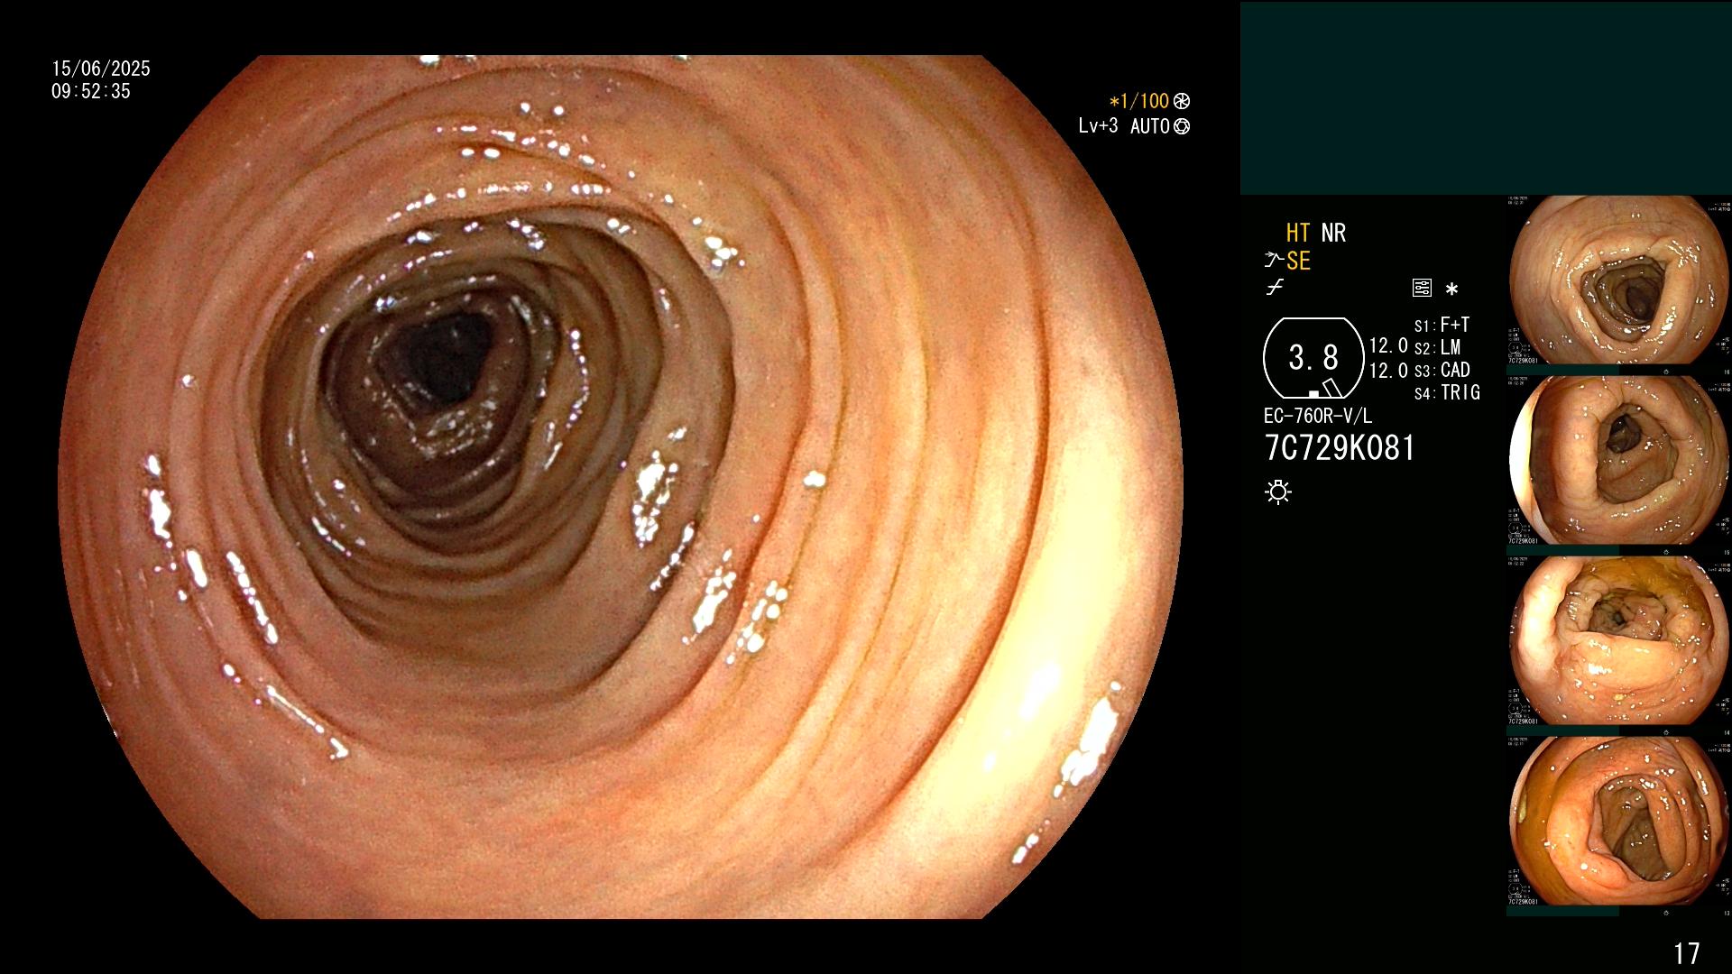Click the S3: CAD switch assignment

pos(1442,370)
